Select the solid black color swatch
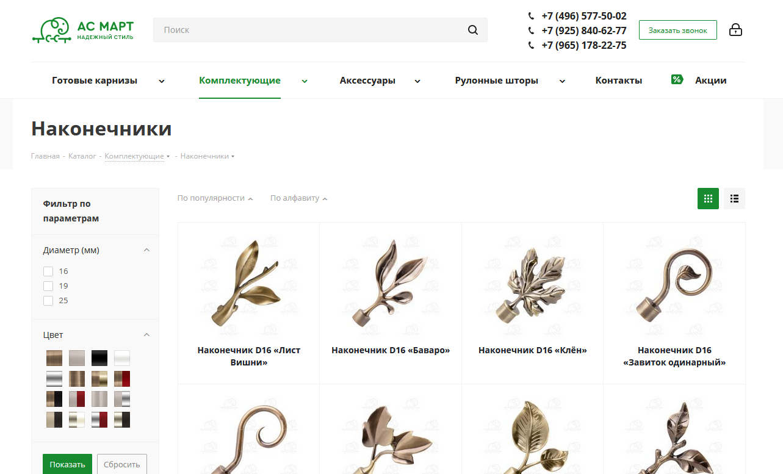Screen dimensions: 783x474 pos(99,358)
